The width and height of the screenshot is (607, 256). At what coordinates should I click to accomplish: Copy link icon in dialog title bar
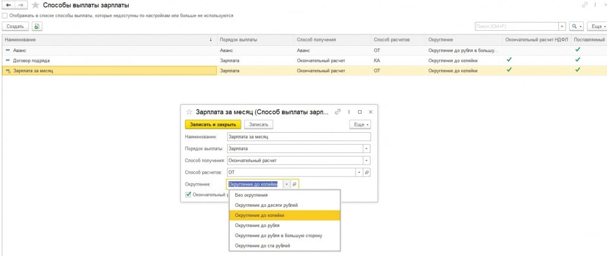(x=338, y=111)
